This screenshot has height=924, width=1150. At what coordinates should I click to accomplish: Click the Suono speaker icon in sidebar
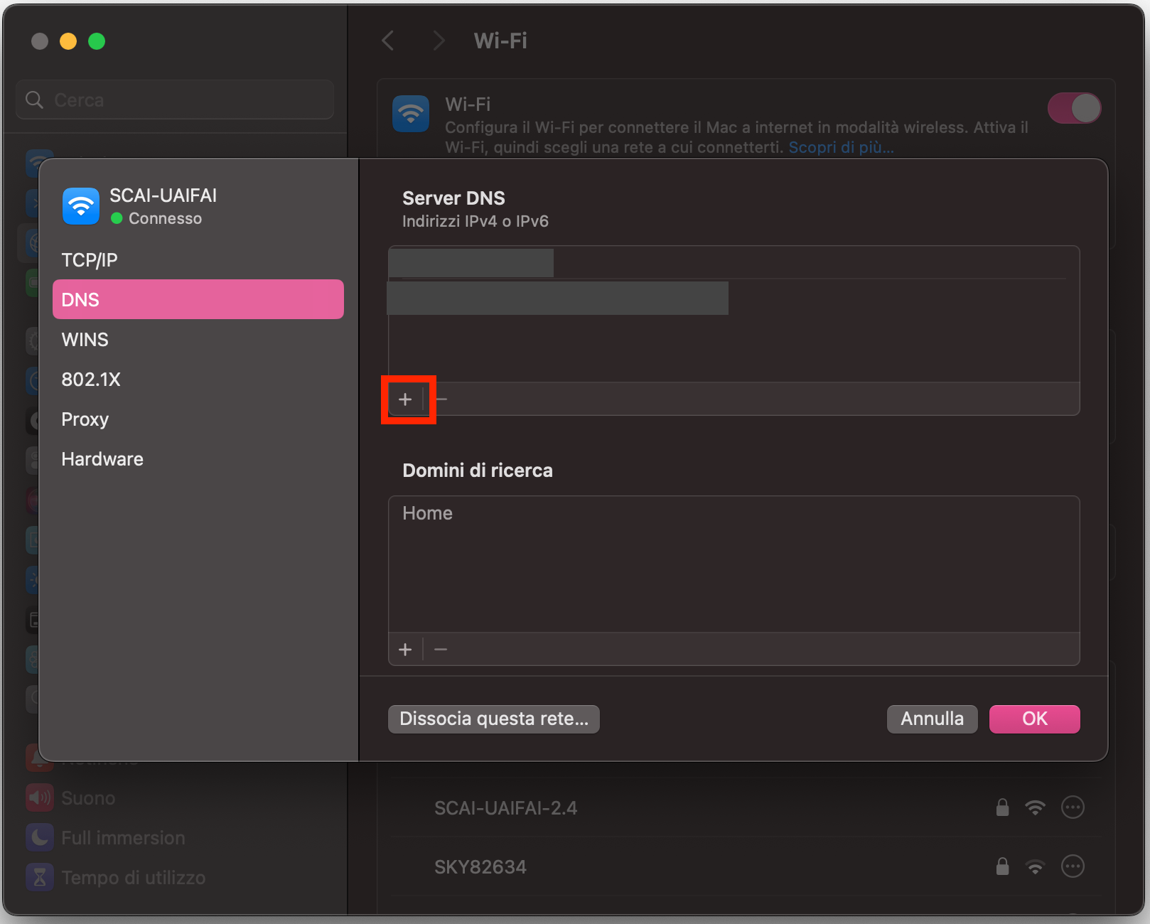pos(39,797)
